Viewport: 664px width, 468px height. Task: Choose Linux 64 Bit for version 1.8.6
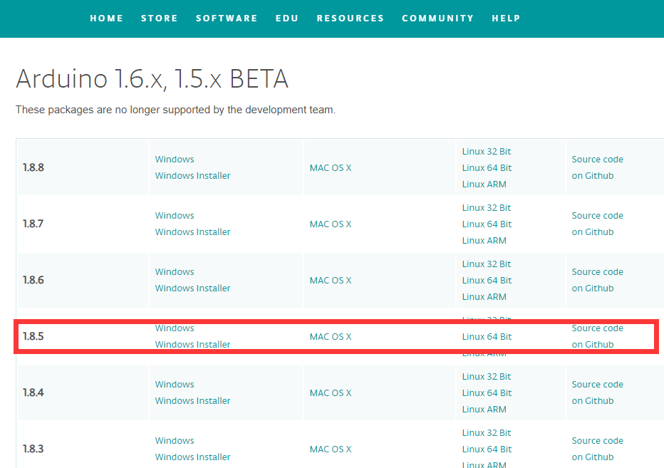[487, 281]
